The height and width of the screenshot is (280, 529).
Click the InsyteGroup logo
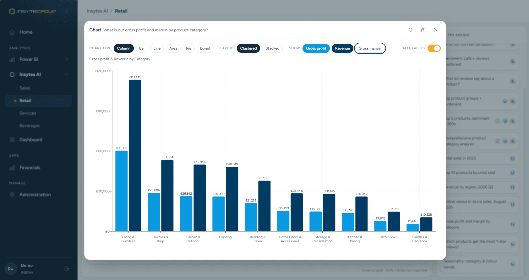click(x=32, y=11)
